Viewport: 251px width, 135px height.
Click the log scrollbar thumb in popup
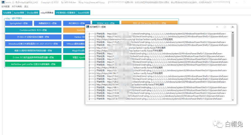(233, 45)
